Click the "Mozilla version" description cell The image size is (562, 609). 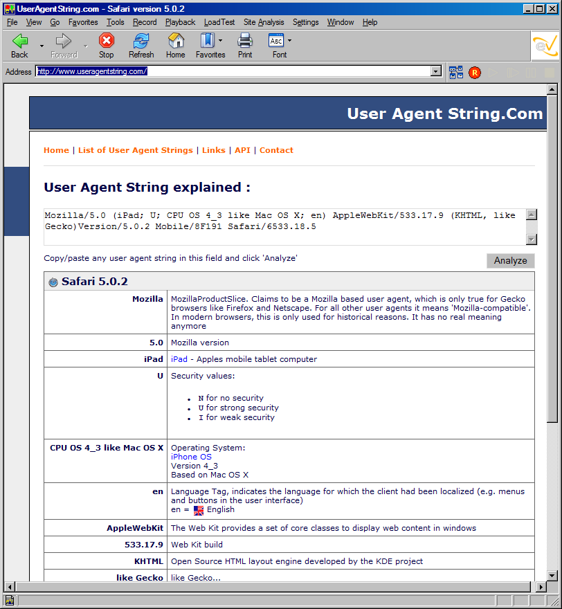351,343
